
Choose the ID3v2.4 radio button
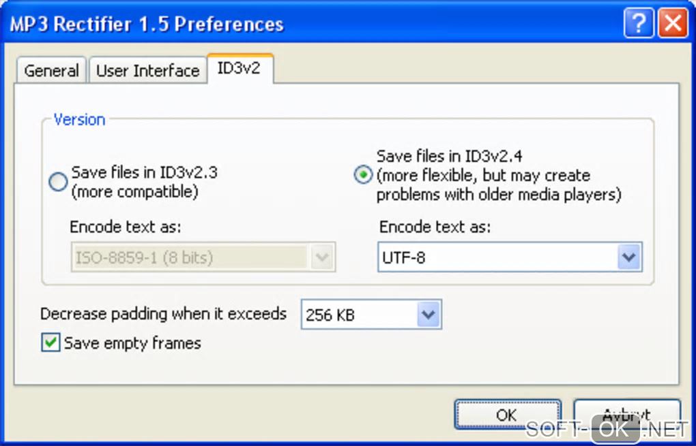pos(363,175)
